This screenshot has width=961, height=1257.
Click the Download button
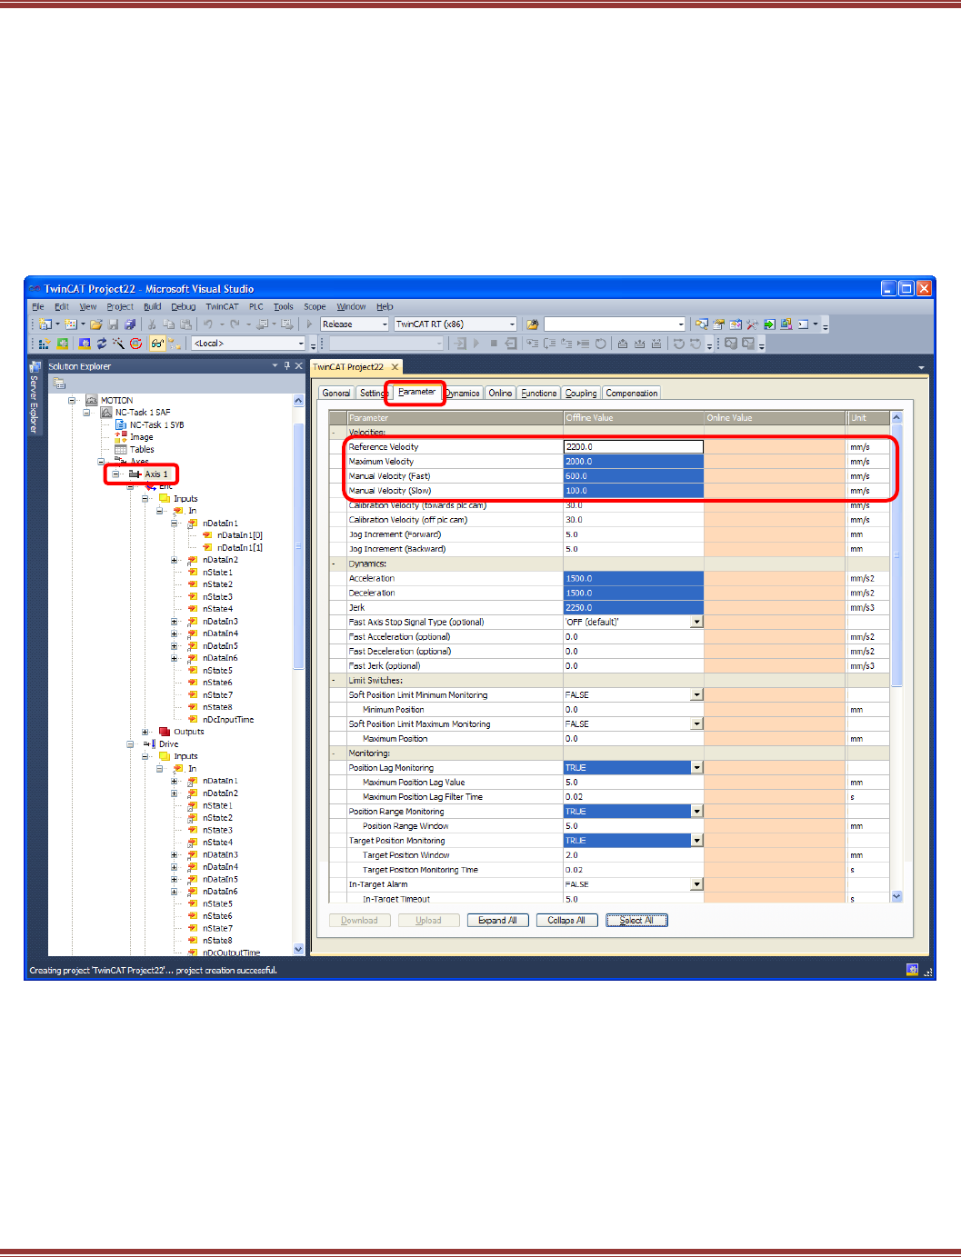coord(359,920)
